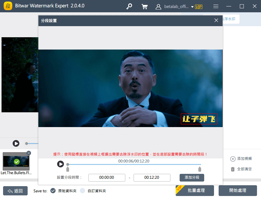Screen dimensions: 261x200
Task: Click the 返回 back button
Action: (x=15, y=191)
